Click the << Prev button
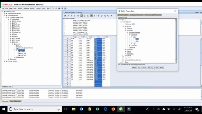 coord(156,68)
